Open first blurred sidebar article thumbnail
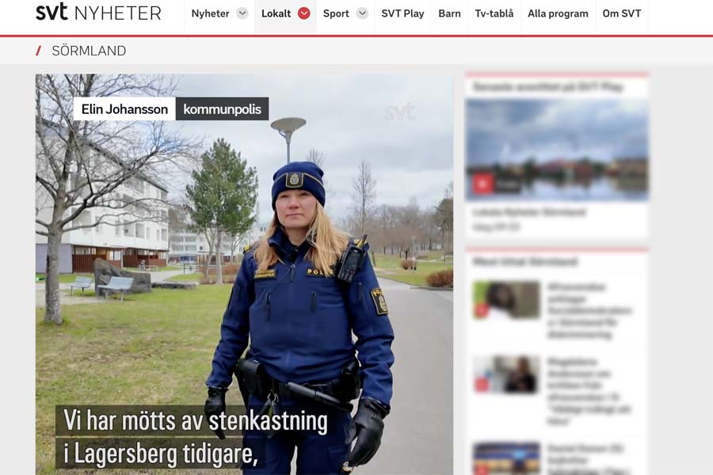This screenshot has height=475, width=713. [x=506, y=300]
